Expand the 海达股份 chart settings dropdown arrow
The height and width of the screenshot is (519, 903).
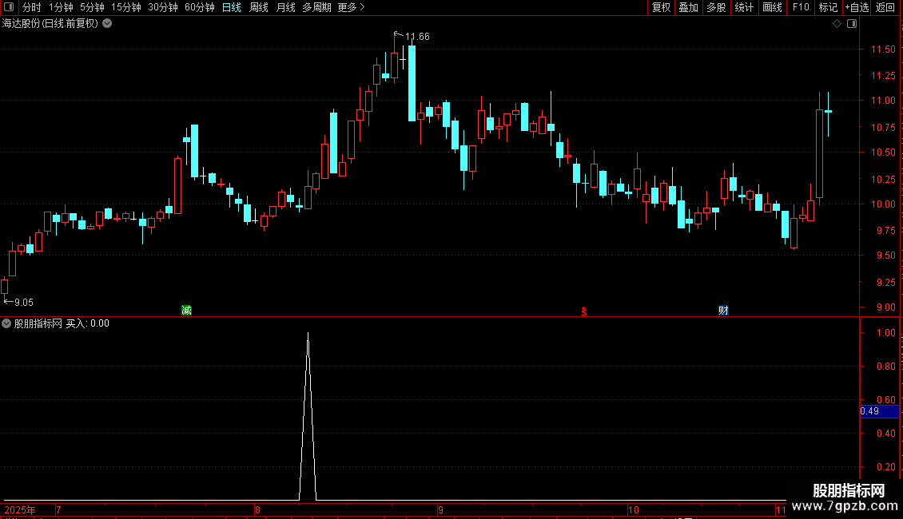pyautogui.click(x=107, y=24)
